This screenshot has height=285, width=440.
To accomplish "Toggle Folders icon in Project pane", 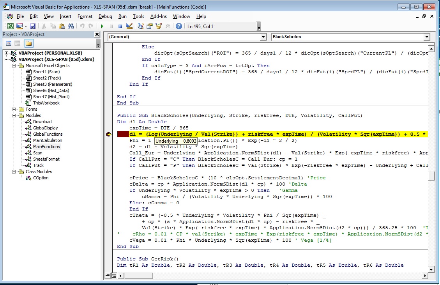I will pyautogui.click(x=29, y=43).
